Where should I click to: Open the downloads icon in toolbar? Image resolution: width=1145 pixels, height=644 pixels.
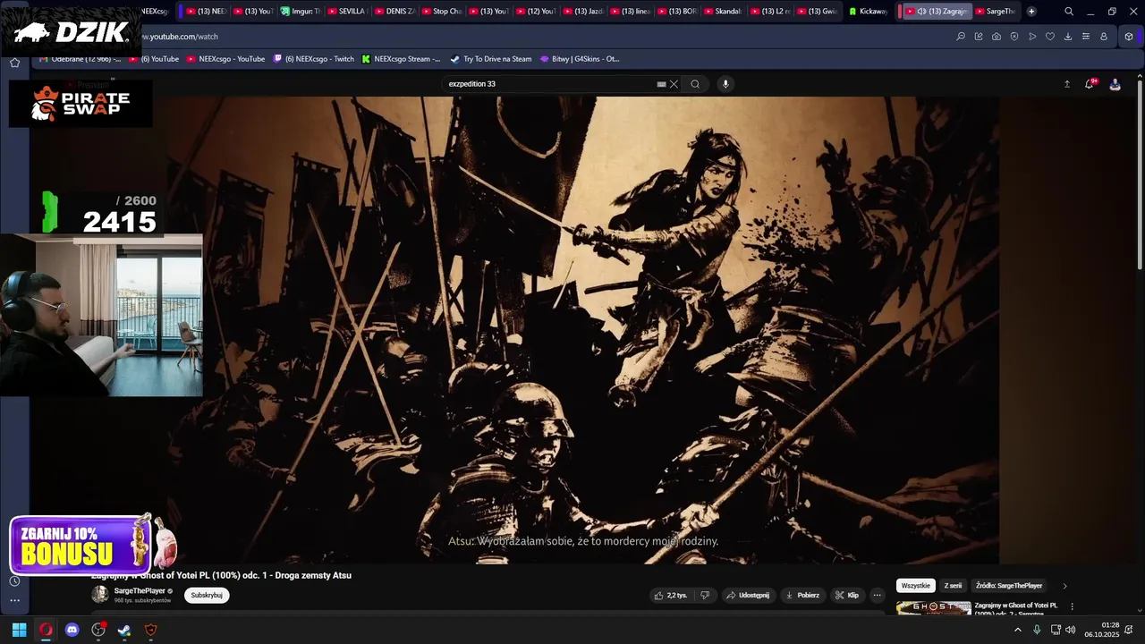1068,37
